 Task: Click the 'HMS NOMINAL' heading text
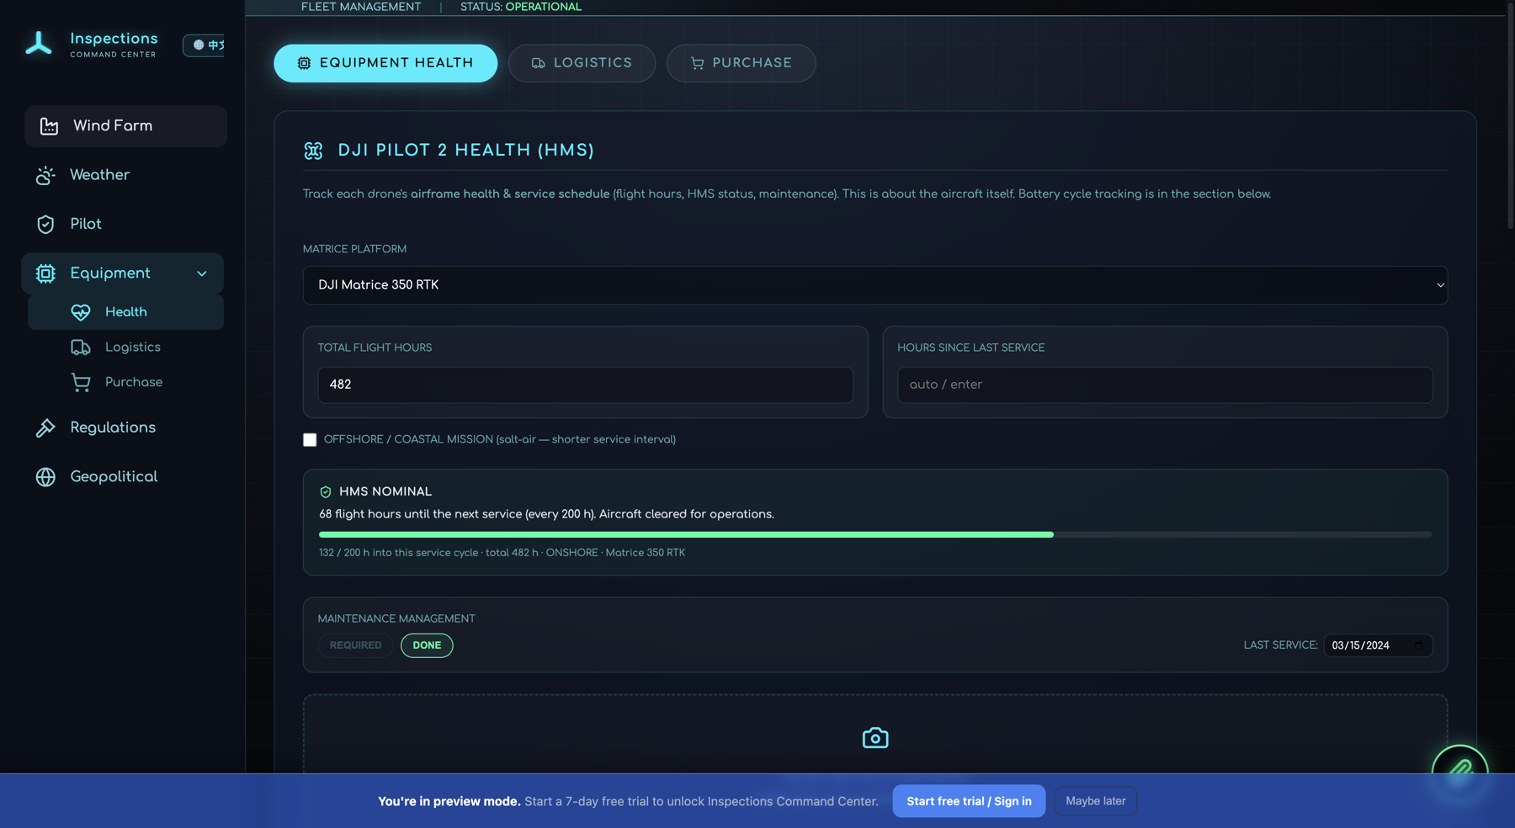385,491
